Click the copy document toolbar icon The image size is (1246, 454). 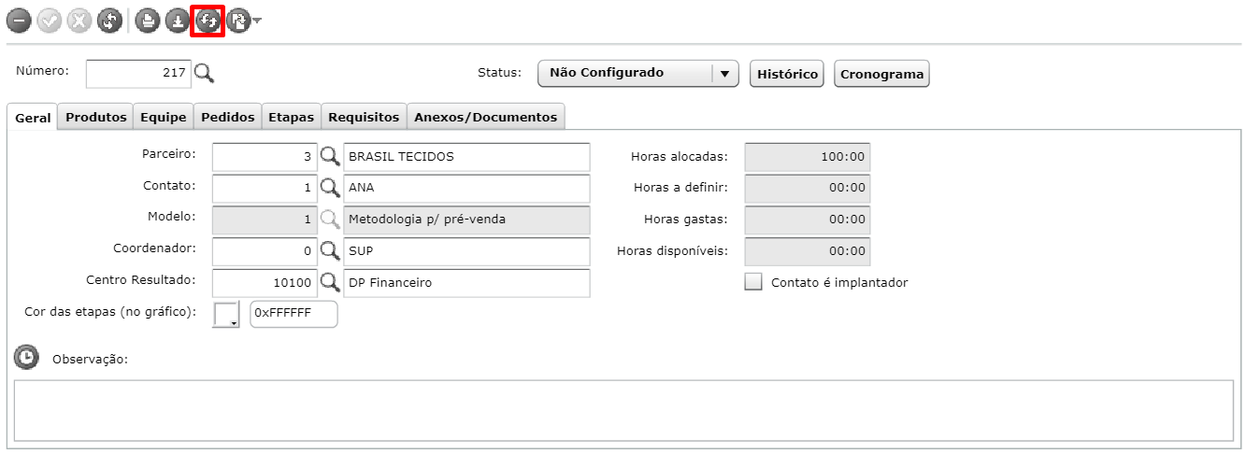tap(237, 21)
